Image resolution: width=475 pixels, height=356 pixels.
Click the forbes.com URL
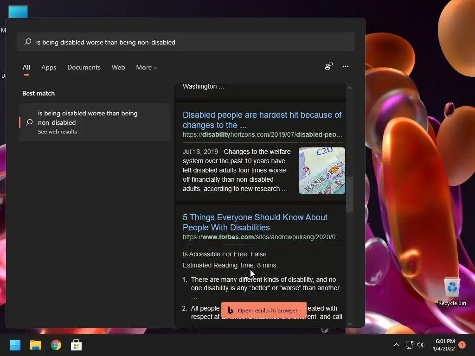[262, 237]
